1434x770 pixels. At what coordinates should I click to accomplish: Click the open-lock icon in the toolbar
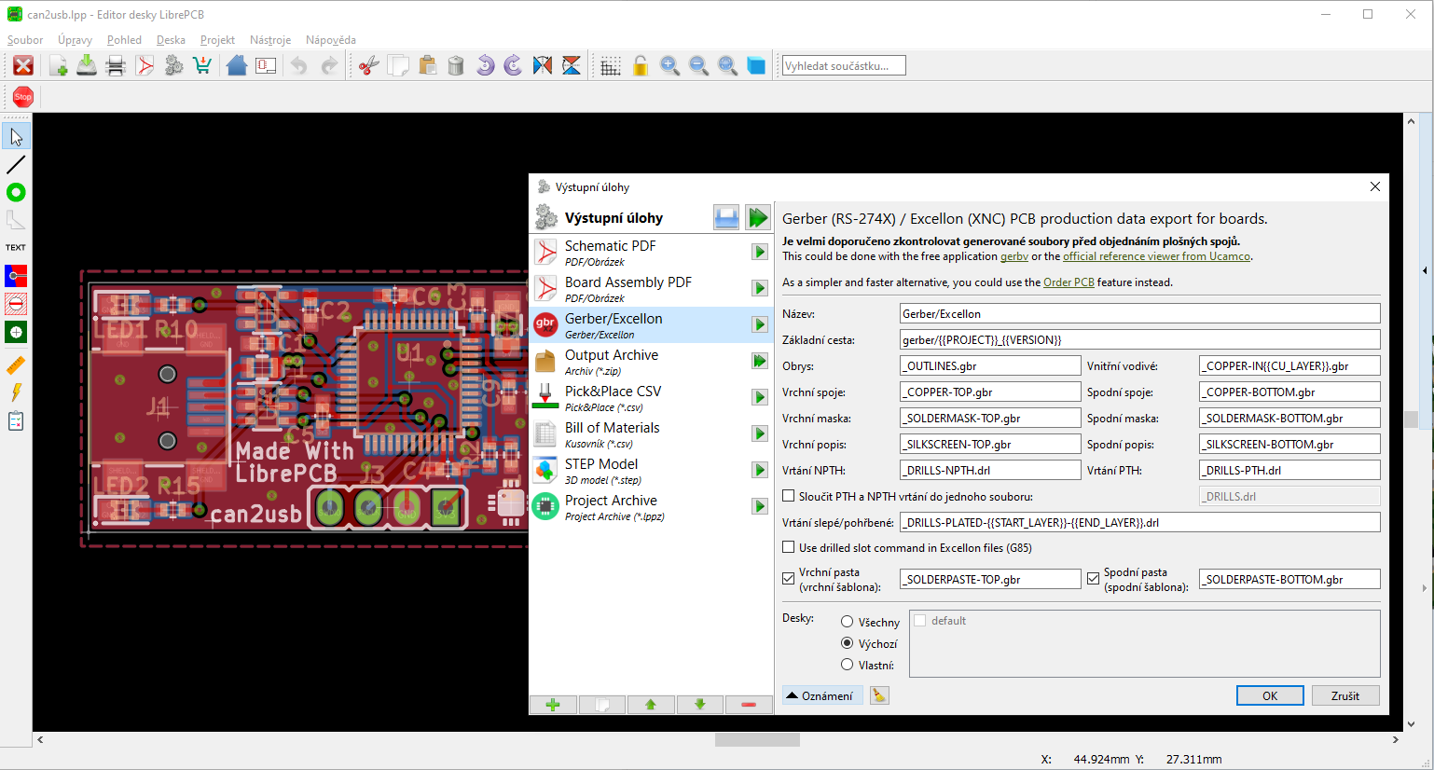pyautogui.click(x=641, y=66)
